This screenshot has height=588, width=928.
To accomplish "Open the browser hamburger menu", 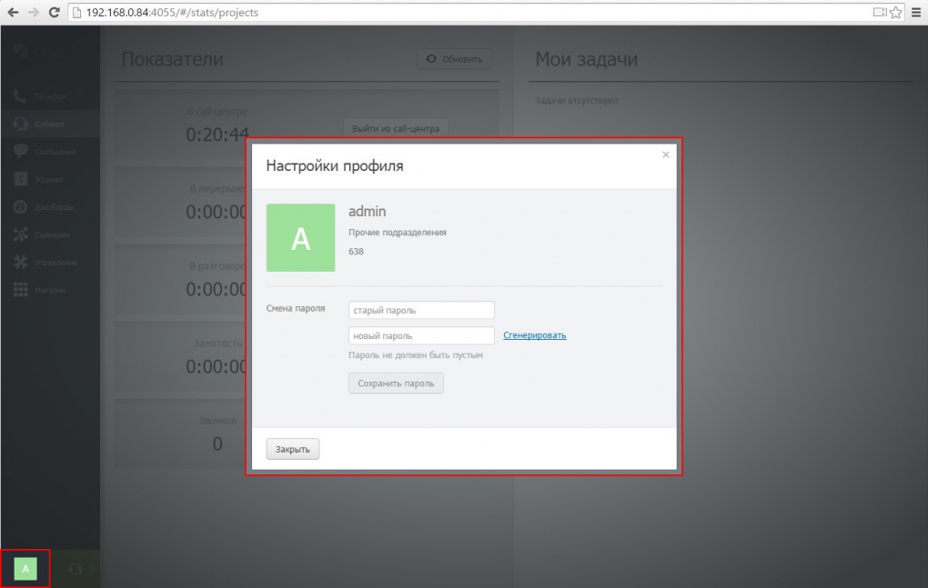I will point(914,13).
